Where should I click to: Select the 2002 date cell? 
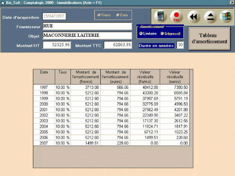(x=44, y=115)
